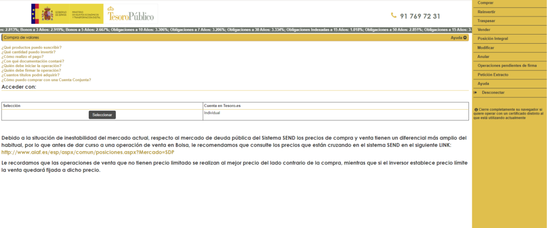Screen dimensions: 547x228
Task: Click the Desconectar logout icon
Action: pos(475,93)
